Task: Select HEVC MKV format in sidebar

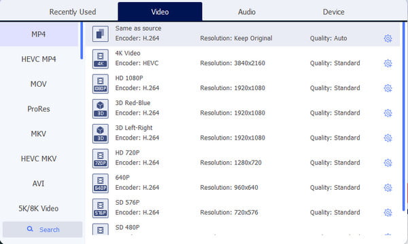Action: pos(39,159)
